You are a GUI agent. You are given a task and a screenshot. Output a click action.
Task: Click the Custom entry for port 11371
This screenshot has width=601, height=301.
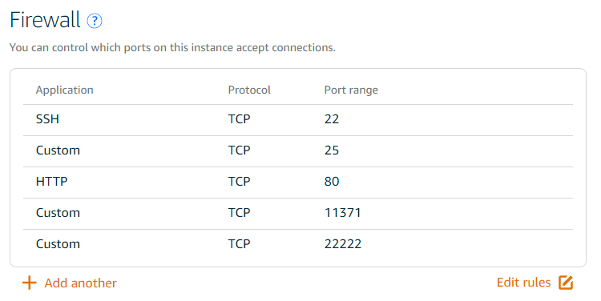[58, 213]
